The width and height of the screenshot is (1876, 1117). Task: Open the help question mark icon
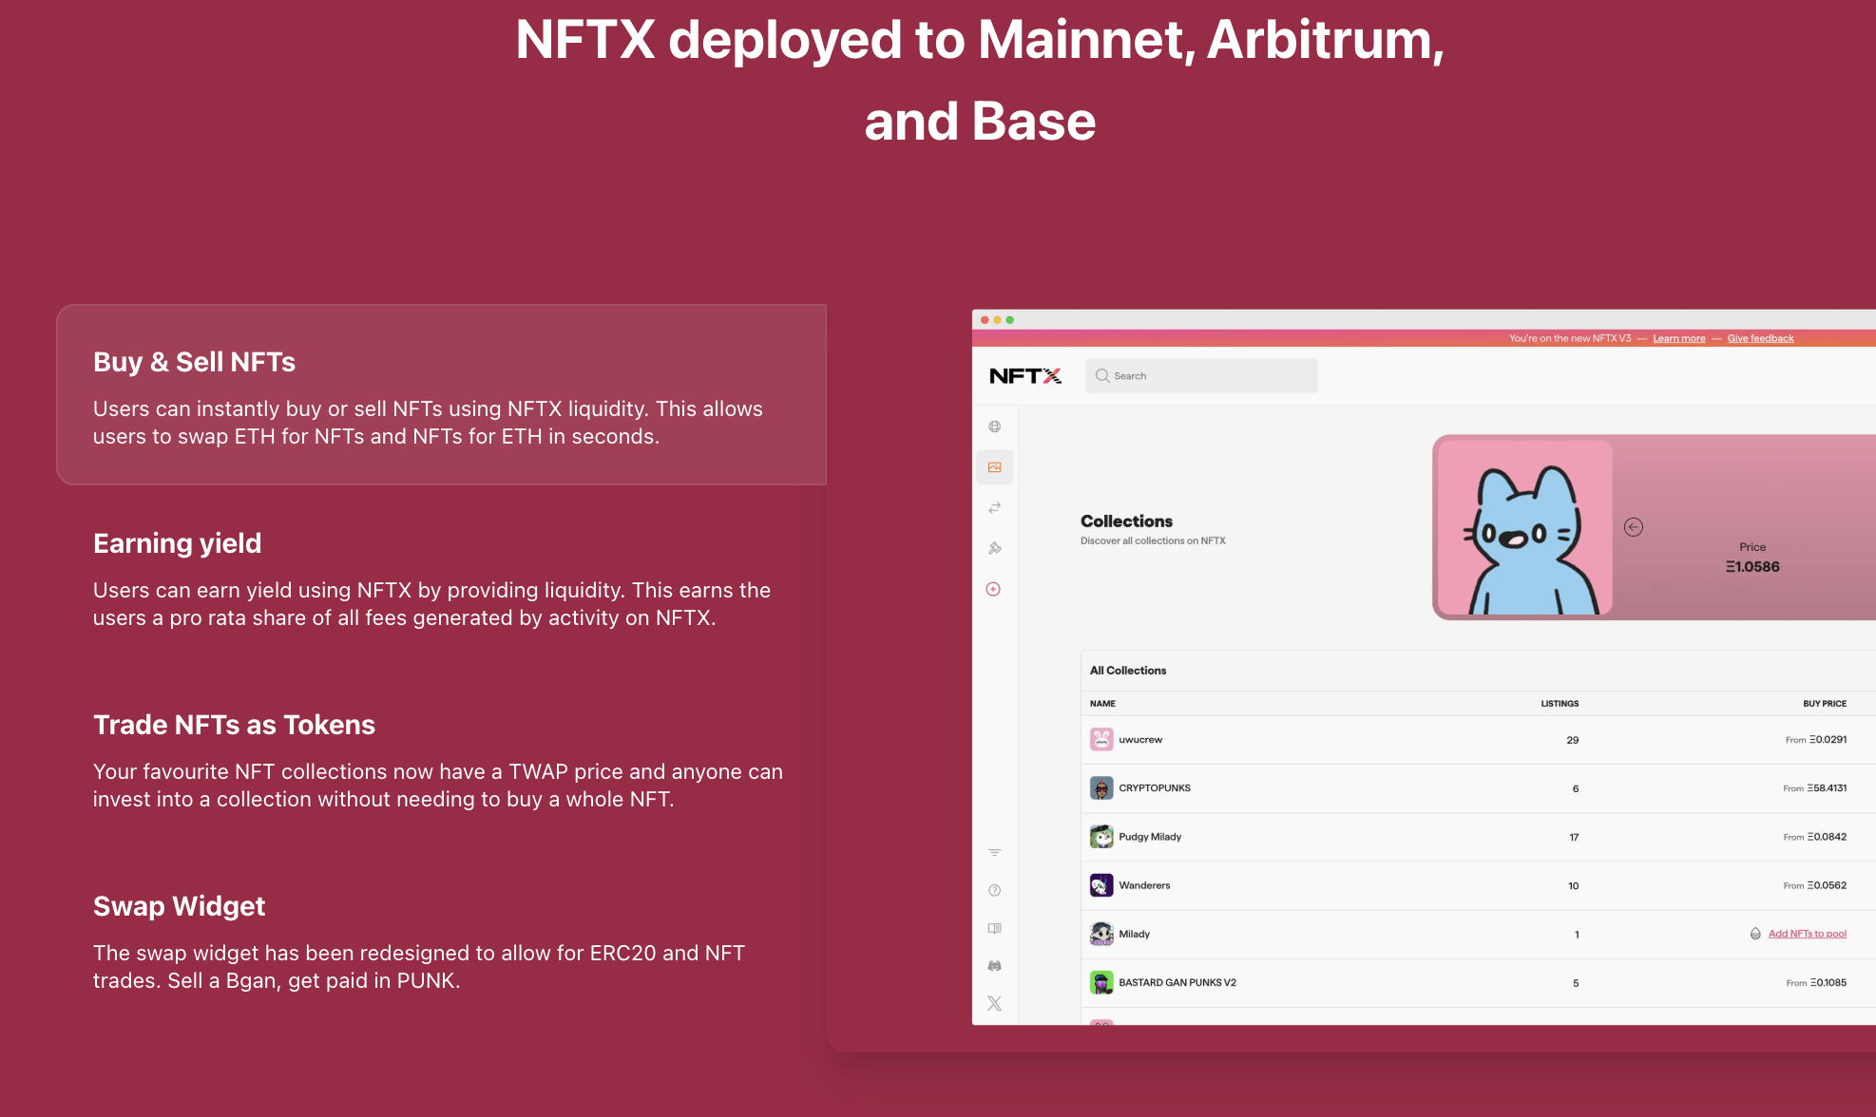(994, 890)
